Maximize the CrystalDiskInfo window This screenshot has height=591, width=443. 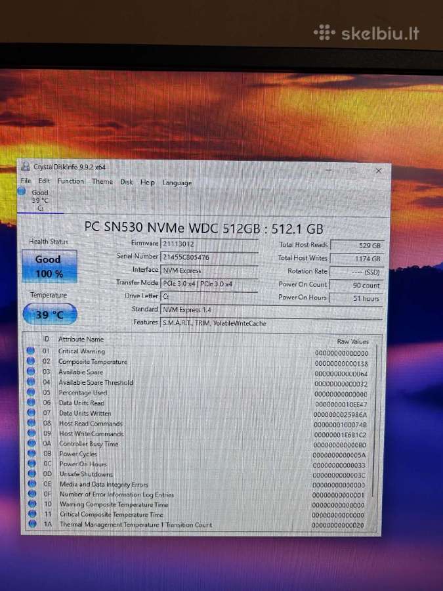click(353, 170)
